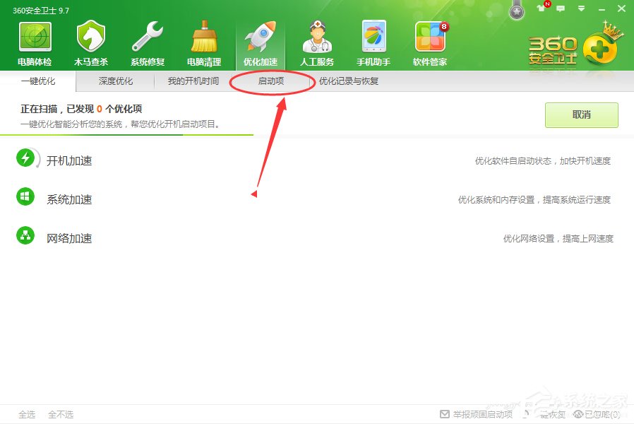Image resolution: width=634 pixels, height=424 pixels.
Task: Open 人工服务 support service
Action: point(316,41)
